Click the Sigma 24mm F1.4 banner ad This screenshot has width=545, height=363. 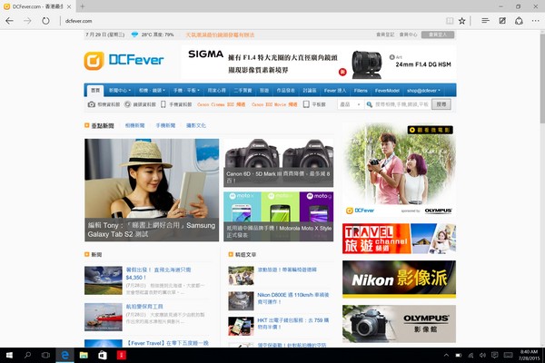[319, 63]
